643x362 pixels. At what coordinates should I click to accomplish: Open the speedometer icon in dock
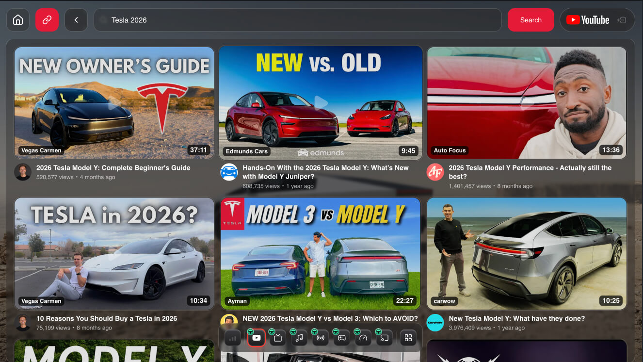pos(363,338)
